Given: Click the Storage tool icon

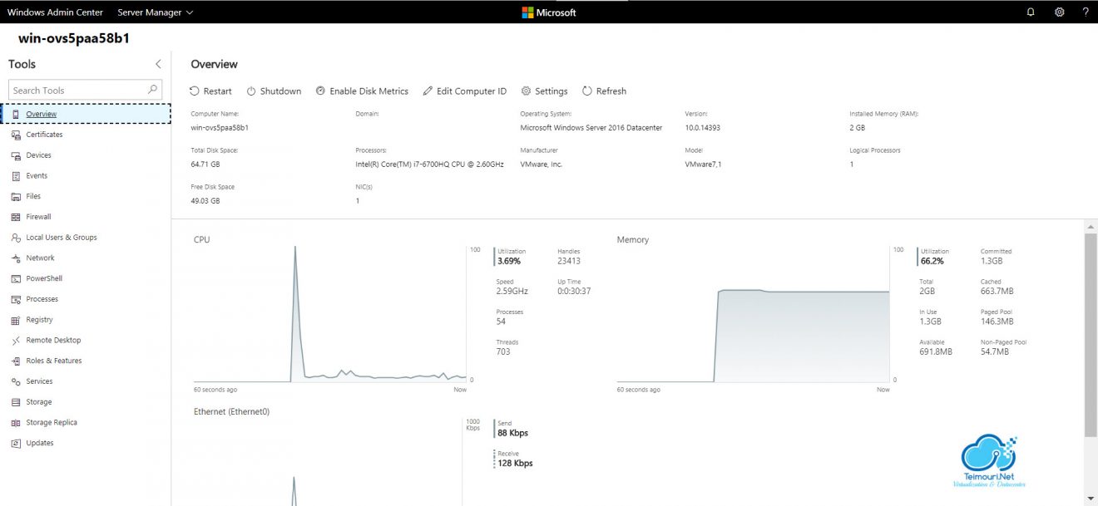Looking at the screenshot, I should (16, 402).
